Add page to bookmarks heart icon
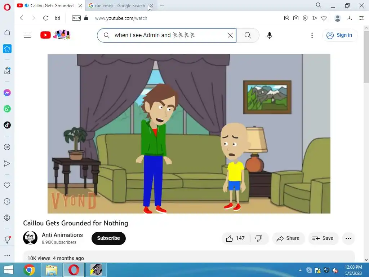 coord(324,18)
